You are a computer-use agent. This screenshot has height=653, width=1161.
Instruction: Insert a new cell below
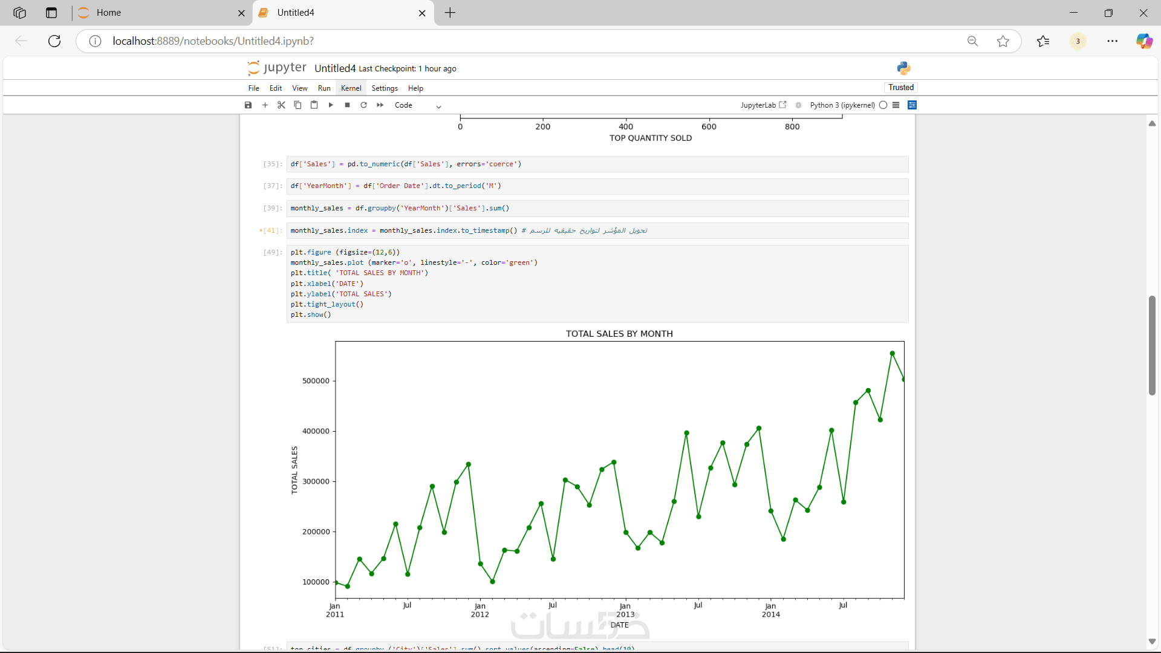[x=265, y=105]
